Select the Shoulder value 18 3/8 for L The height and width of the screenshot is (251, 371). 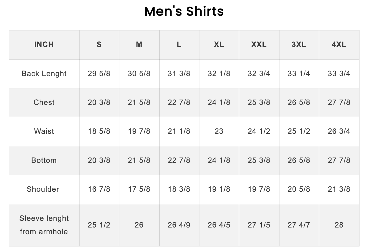pyautogui.click(x=179, y=189)
